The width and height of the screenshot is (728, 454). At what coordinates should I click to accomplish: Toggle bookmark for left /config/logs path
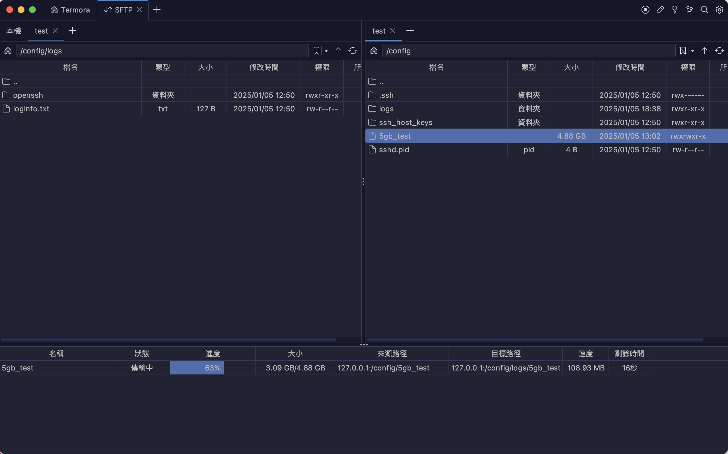(316, 51)
